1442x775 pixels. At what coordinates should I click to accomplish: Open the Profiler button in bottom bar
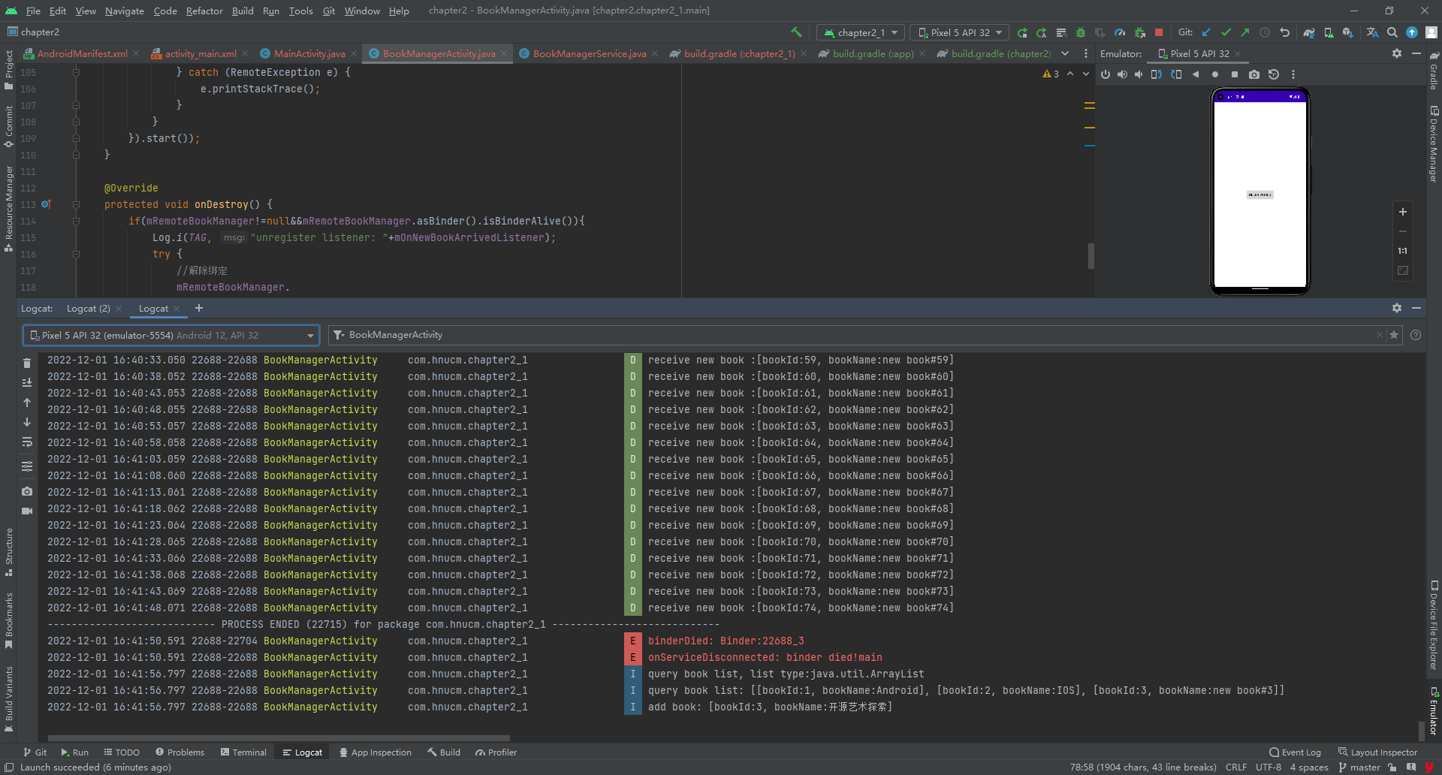click(496, 752)
